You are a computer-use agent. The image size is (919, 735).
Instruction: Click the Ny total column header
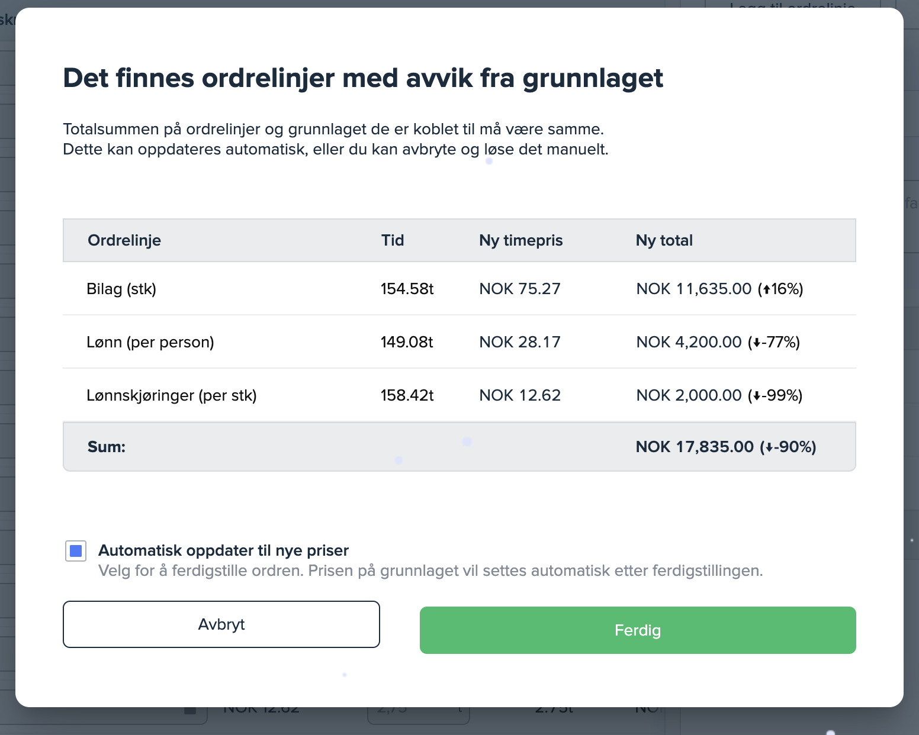click(x=664, y=240)
